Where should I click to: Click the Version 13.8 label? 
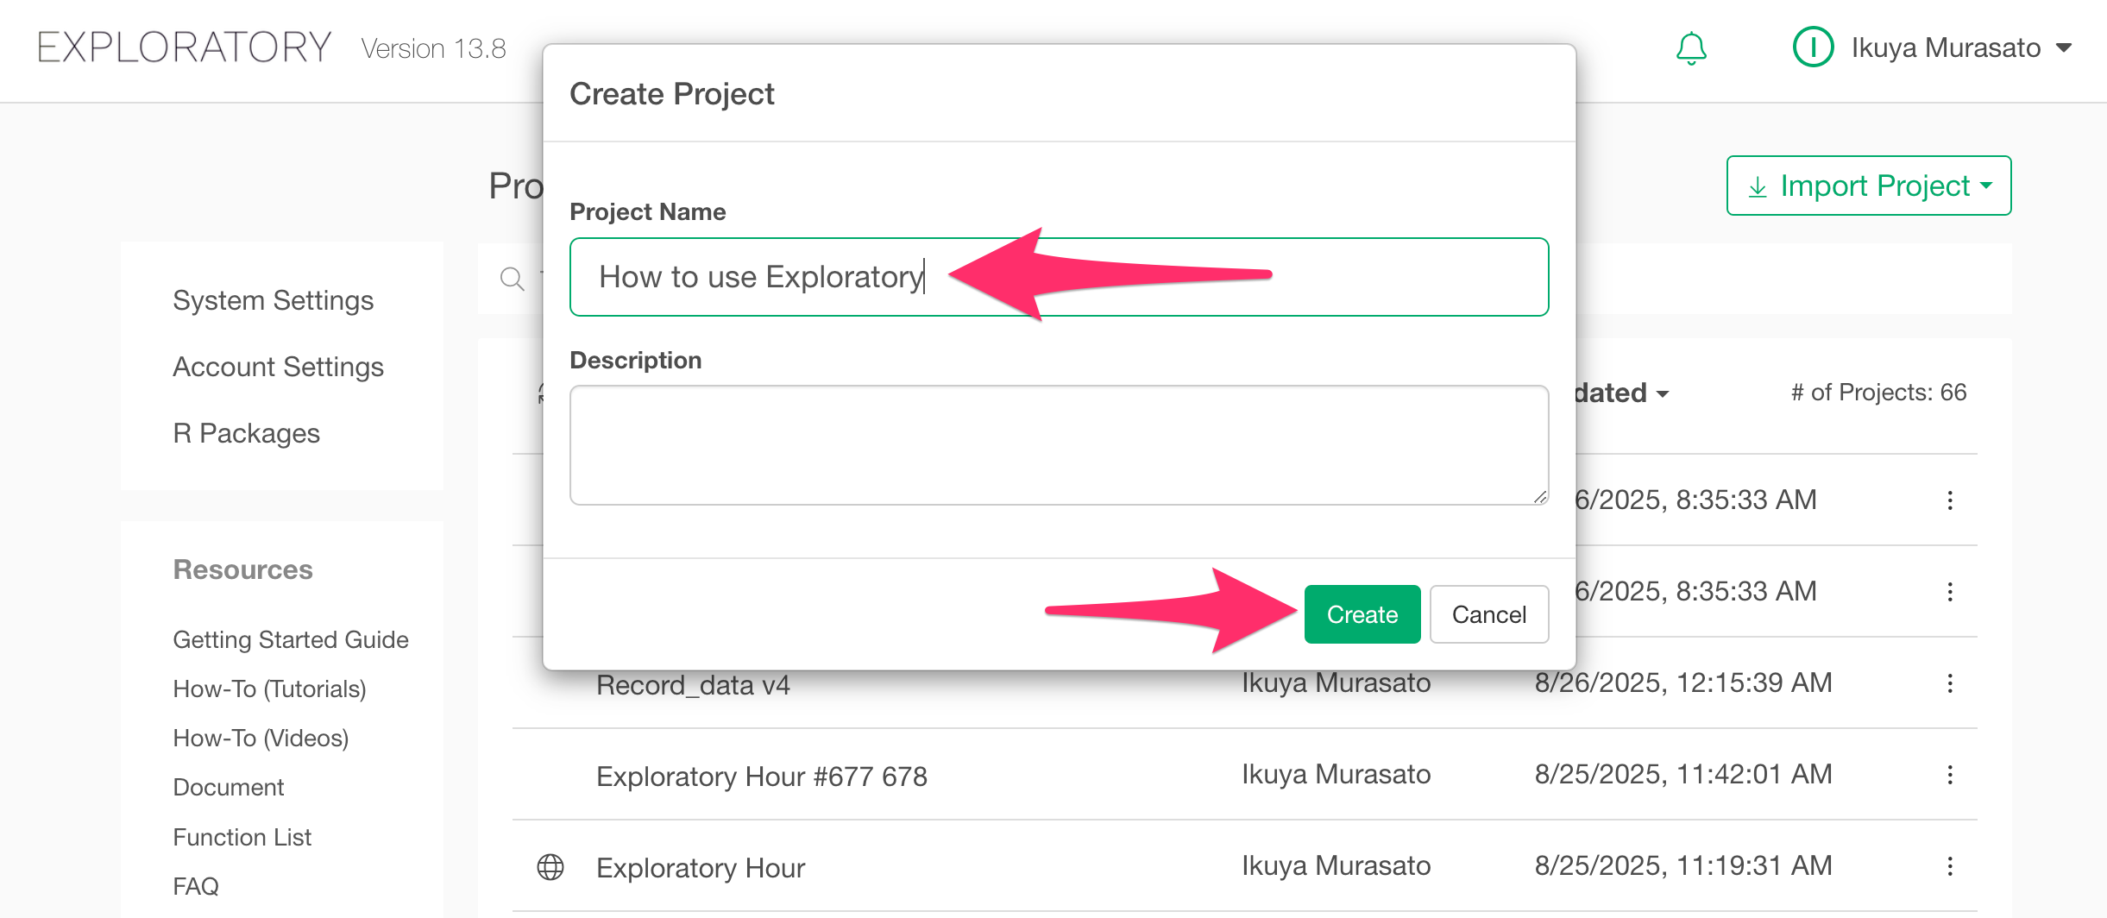pos(434,48)
